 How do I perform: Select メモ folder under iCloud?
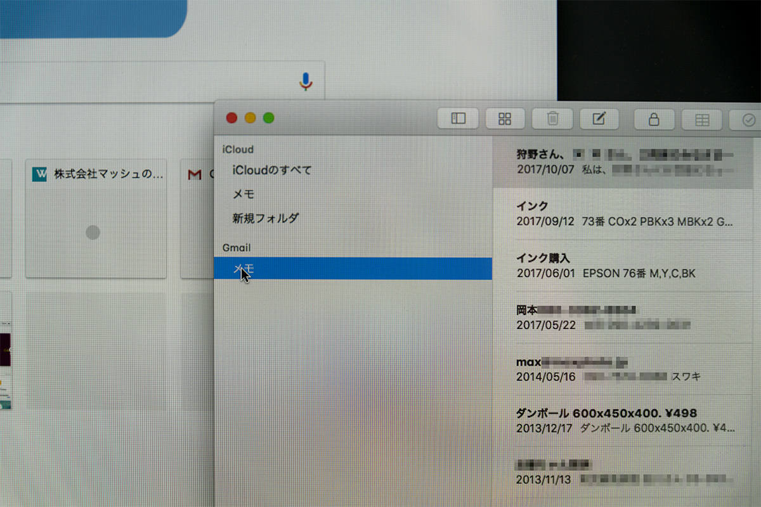click(x=353, y=195)
